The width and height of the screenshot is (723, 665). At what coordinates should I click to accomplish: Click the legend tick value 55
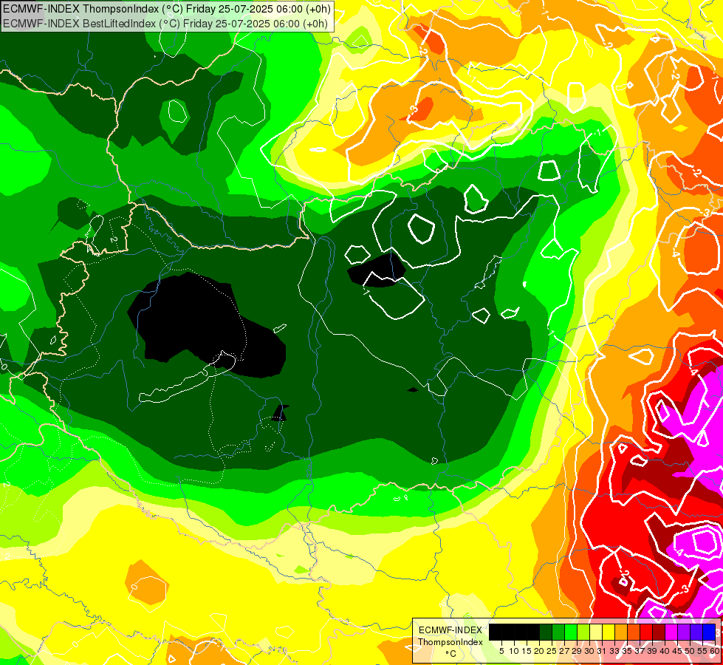tap(703, 651)
